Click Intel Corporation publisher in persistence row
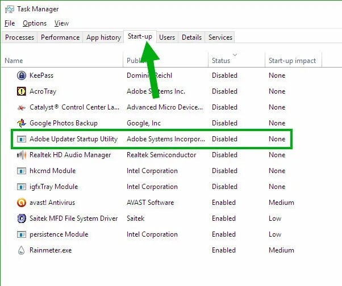The width and height of the screenshot is (342, 286). click(x=152, y=234)
